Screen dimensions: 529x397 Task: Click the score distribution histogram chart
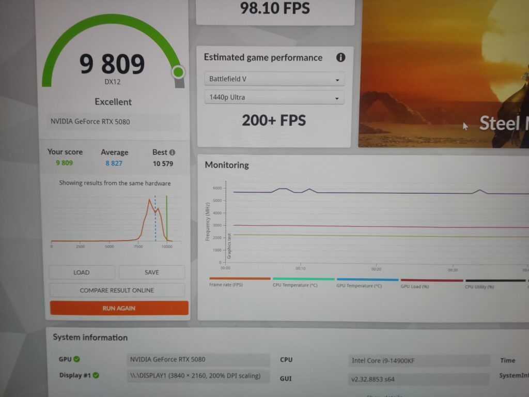[115, 221]
